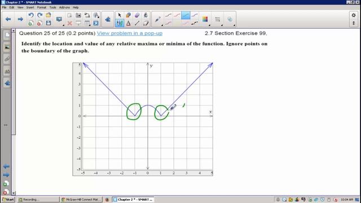
Task: Click the View problem in a pop-up link
Action: point(130,33)
